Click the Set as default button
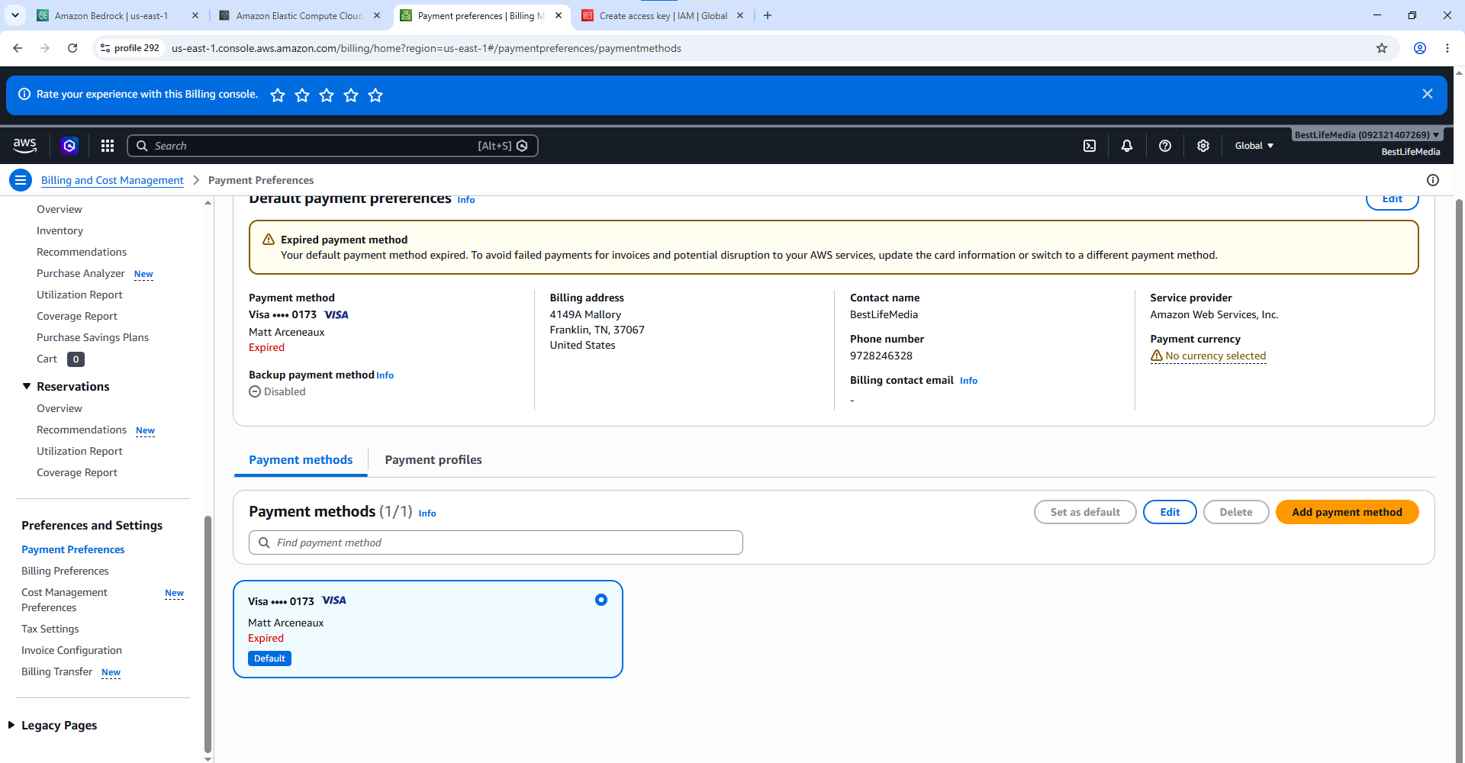The height and width of the screenshot is (763, 1465). point(1085,512)
